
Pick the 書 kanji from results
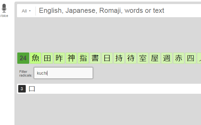(x=95, y=58)
